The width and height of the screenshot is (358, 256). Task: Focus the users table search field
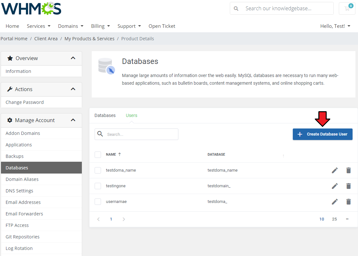[x=136, y=134]
